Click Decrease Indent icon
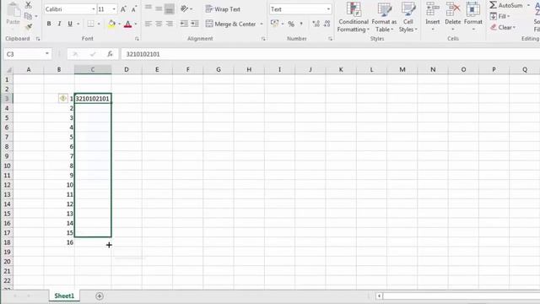This screenshot has width=540, height=304. tap(184, 24)
